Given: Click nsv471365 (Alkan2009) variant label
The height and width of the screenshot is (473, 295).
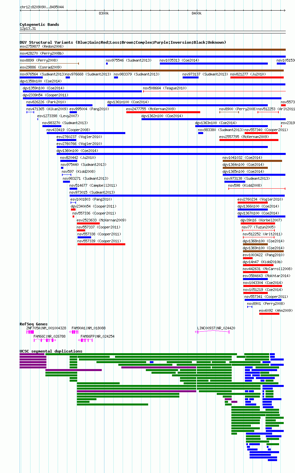Looking at the screenshot, I should click(x=47, y=109).
